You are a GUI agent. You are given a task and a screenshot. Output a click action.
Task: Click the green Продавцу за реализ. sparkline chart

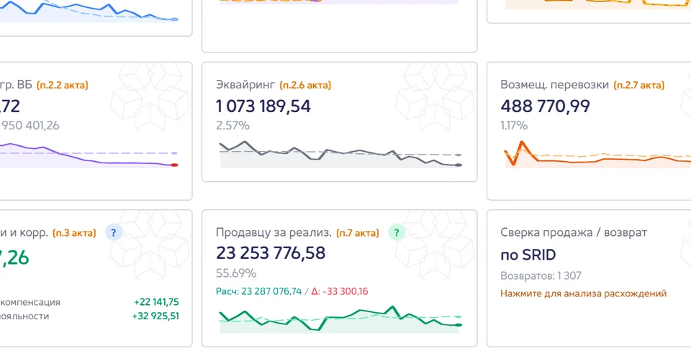coord(340,319)
